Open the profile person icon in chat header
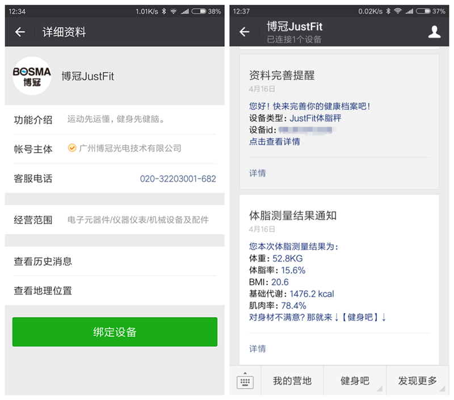Viewport: 454px width, 400px height. coord(434,32)
